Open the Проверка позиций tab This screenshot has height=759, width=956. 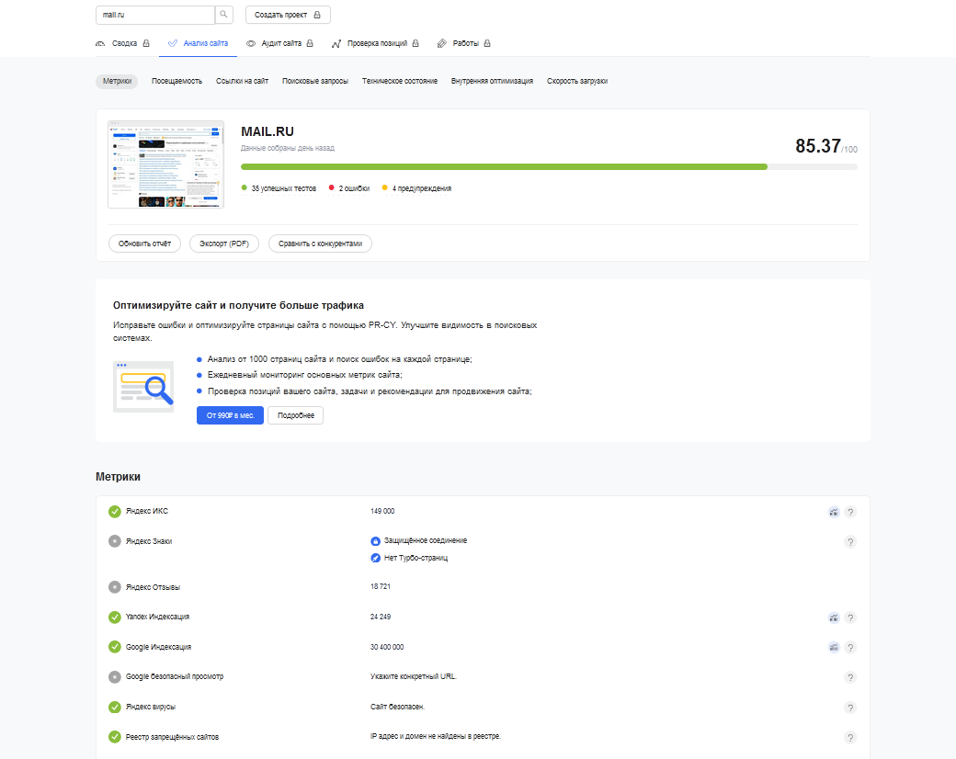tap(375, 43)
